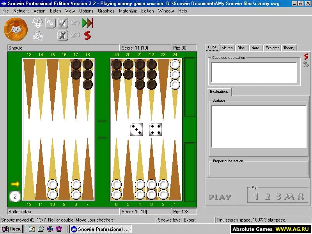
Task: Open the Window menu
Action: [x=166, y=11]
